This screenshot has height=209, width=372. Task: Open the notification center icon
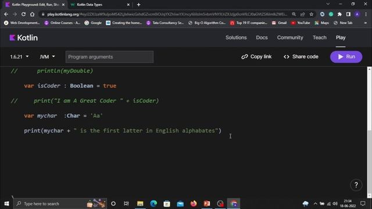point(363,204)
